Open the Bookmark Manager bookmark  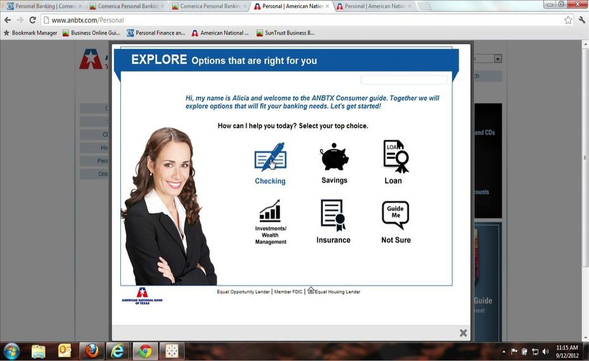(30, 33)
